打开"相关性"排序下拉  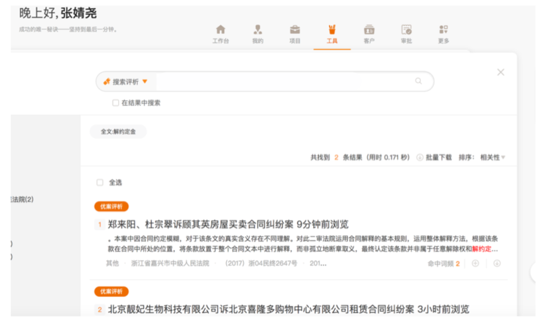495,157
